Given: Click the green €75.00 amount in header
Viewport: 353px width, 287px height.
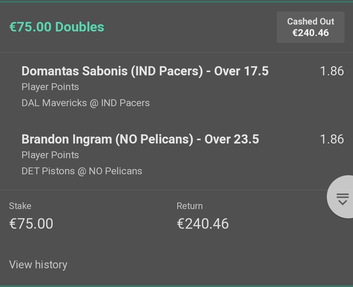Looking at the screenshot, I should coord(31,27).
